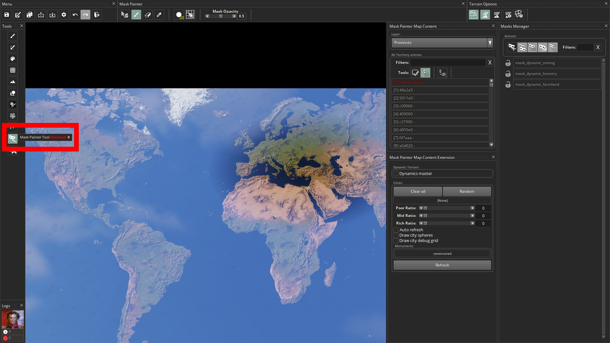This screenshot has width=610, height=343.
Task: Click the redo action icon
Action: (85, 15)
